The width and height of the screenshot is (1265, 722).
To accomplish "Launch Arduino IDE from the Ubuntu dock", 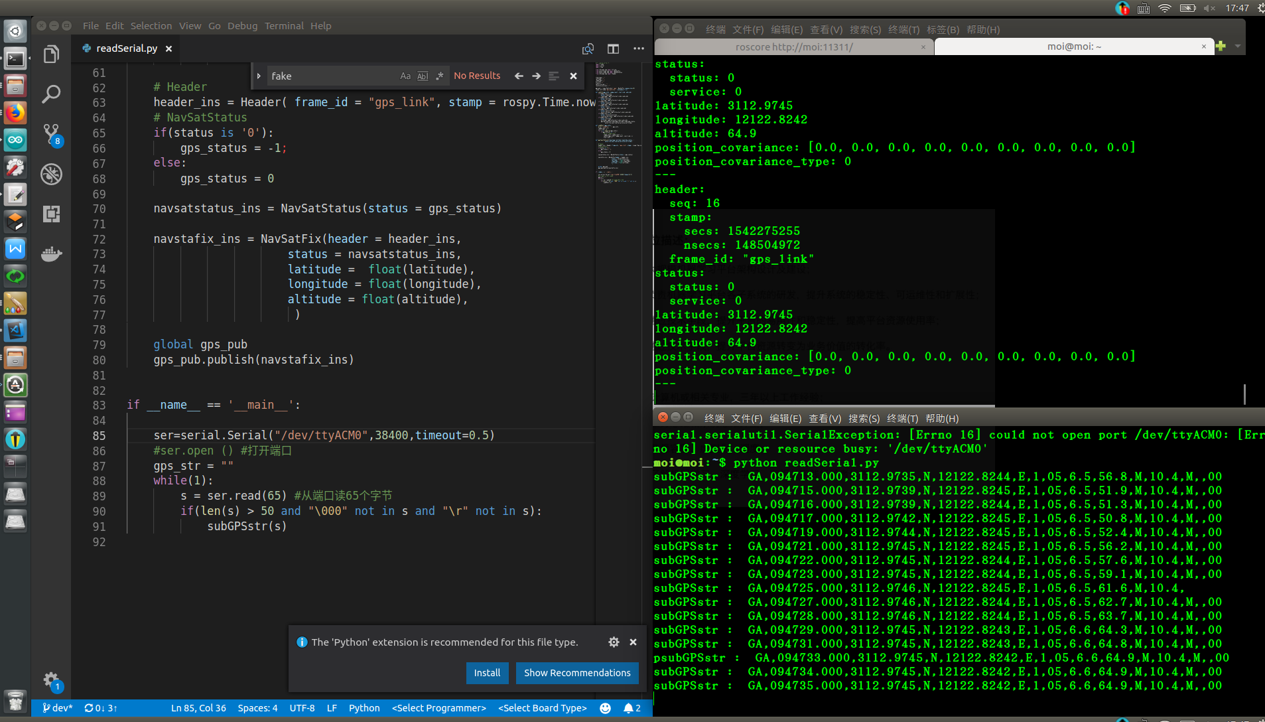I will click(15, 140).
